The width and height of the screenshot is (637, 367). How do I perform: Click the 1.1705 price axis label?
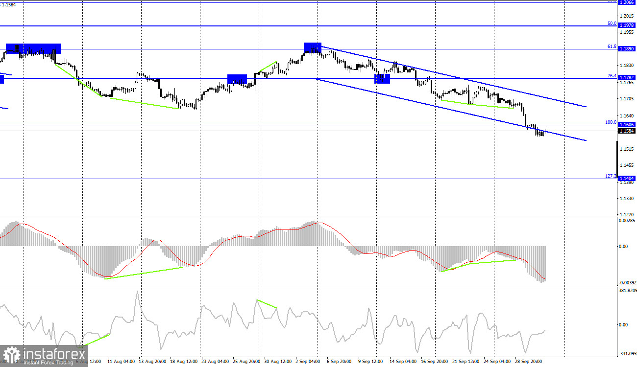click(627, 99)
